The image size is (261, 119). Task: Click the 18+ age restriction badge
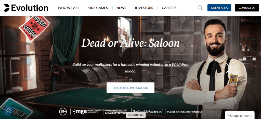point(63,112)
